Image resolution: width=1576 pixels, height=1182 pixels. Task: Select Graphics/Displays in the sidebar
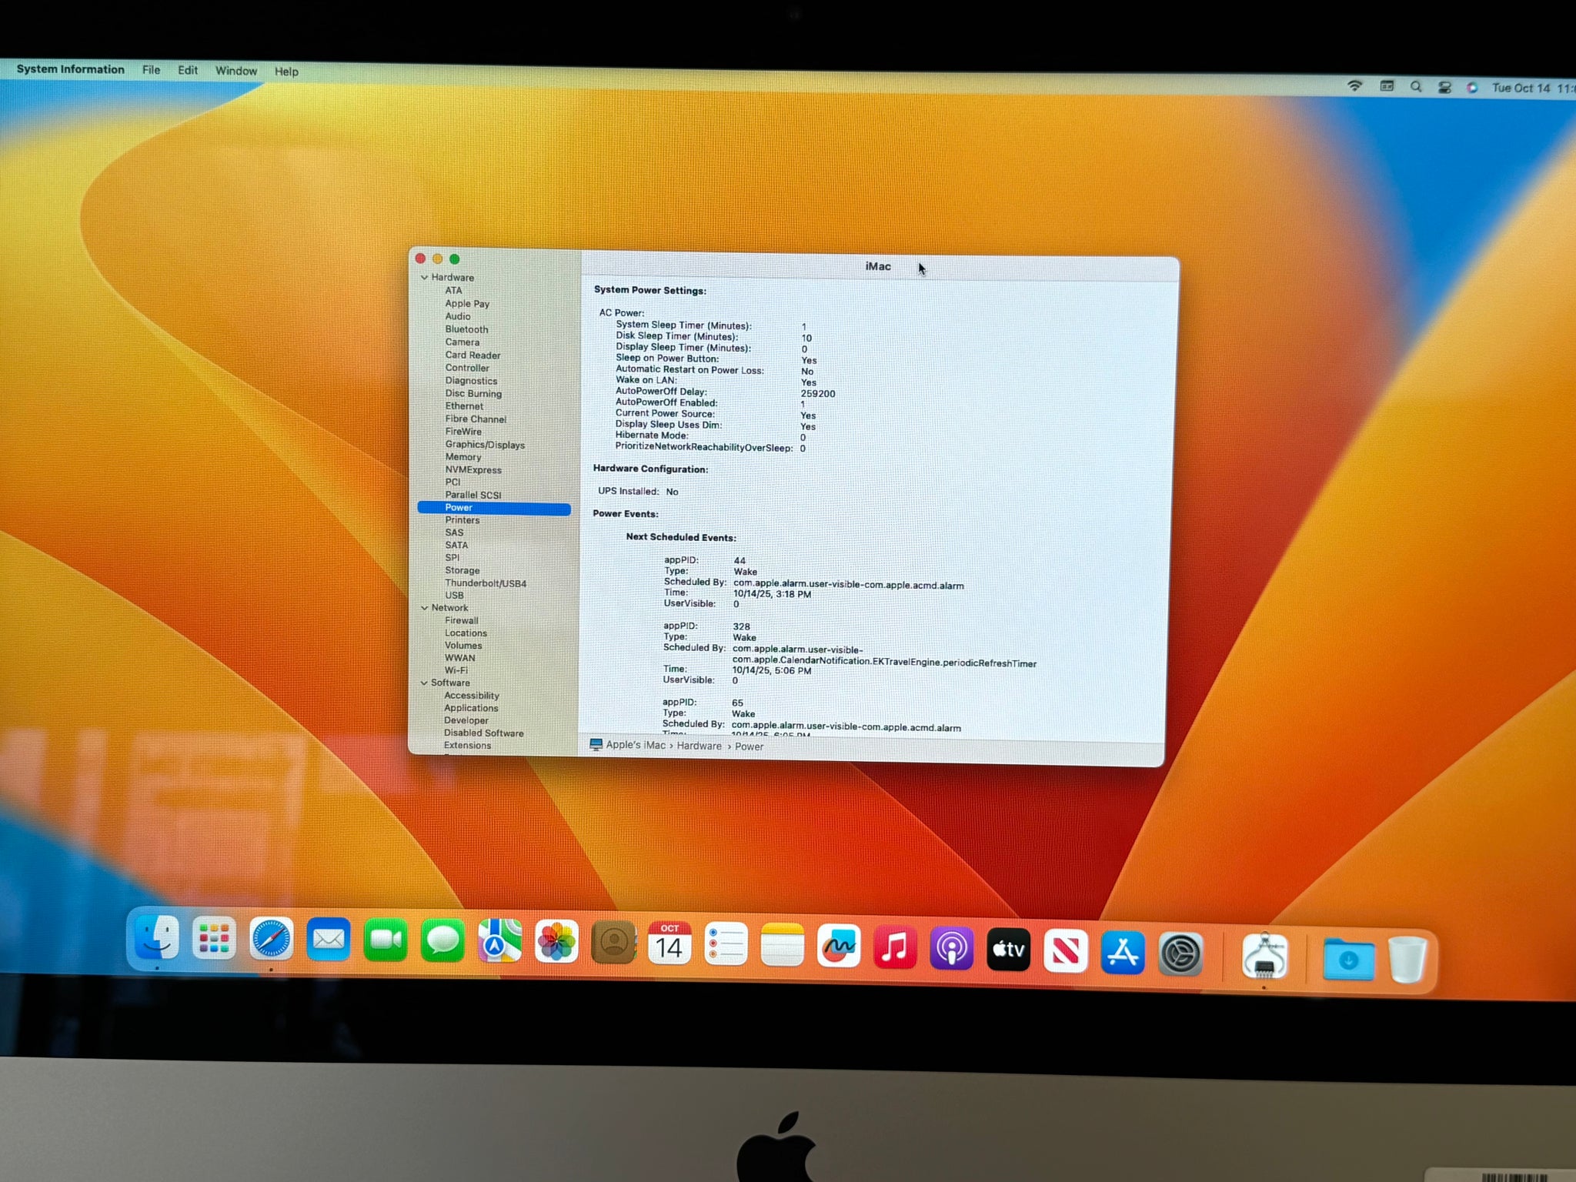[485, 445]
